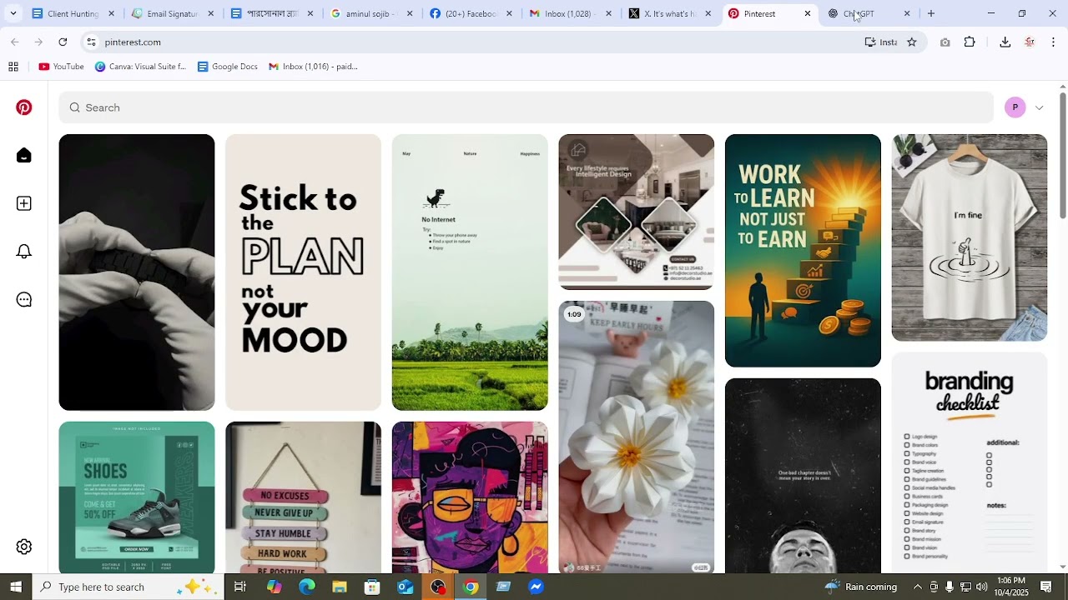This screenshot has height=600, width=1068.
Task: Expand the accounts chevron beside the avatar
Action: (1039, 107)
